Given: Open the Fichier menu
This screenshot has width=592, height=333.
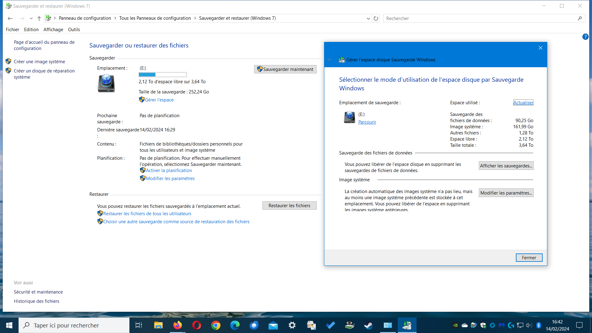Looking at the screenshot, I should click(x=12, y=30).
